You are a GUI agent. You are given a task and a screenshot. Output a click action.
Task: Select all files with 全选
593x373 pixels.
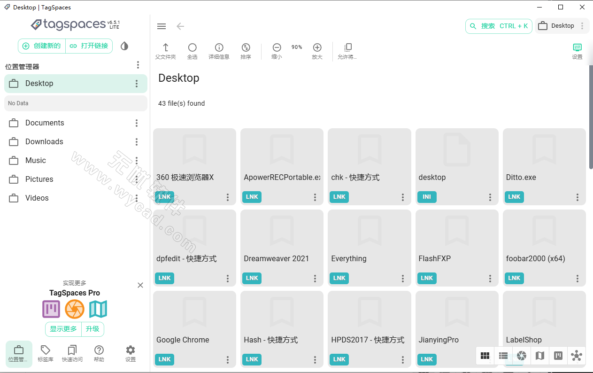coord(192,47)
